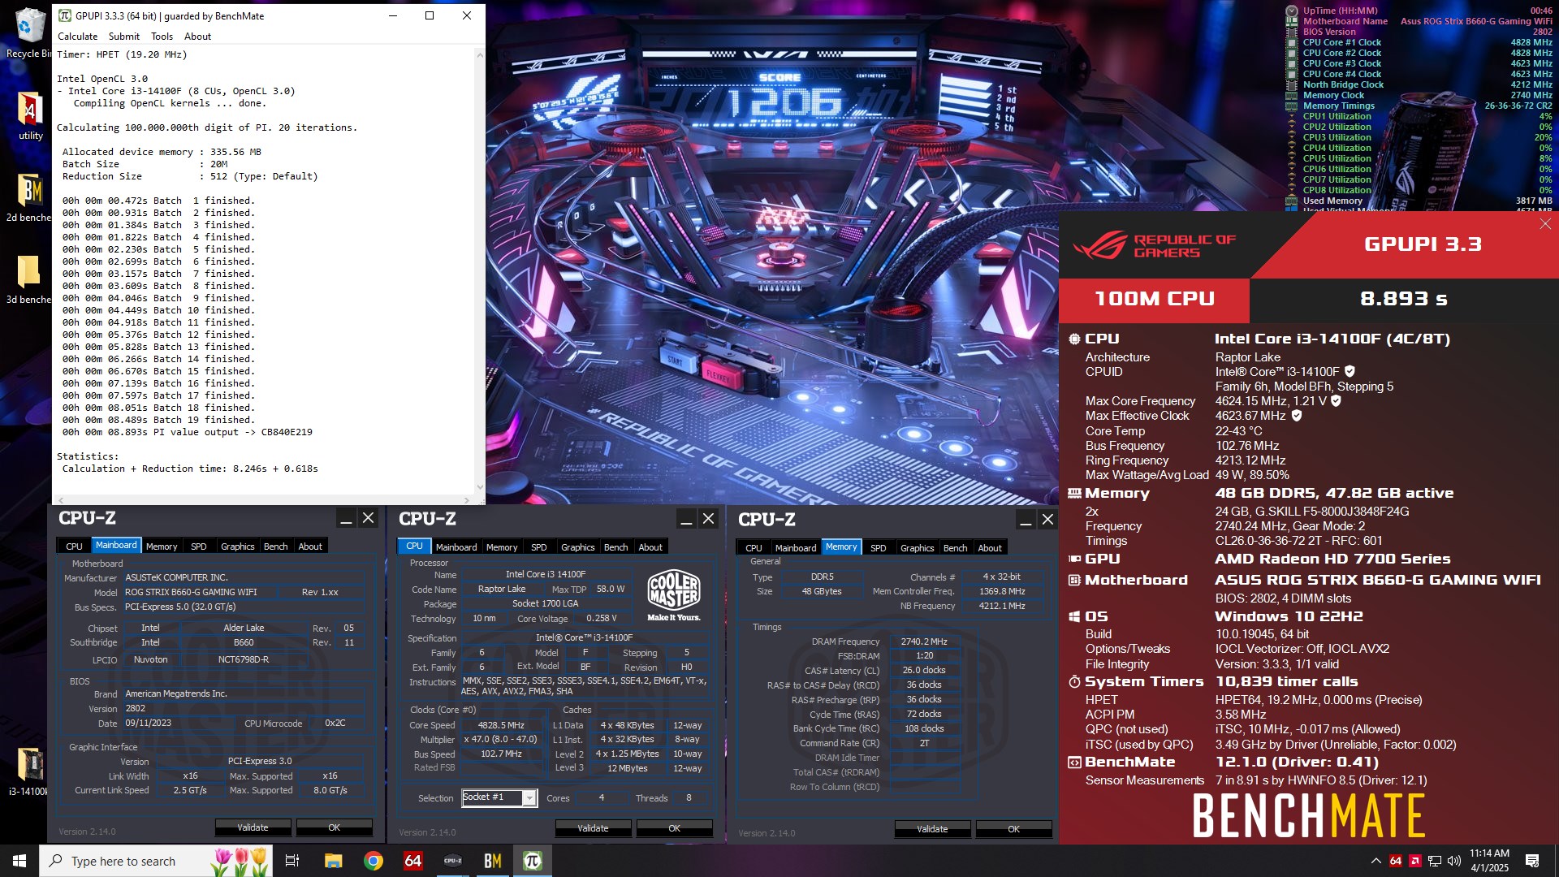Click the PI value output CB840E219 line
The height and width of the screenshot is (877, 1559).
pyautogui.click(x=188, y=432)
